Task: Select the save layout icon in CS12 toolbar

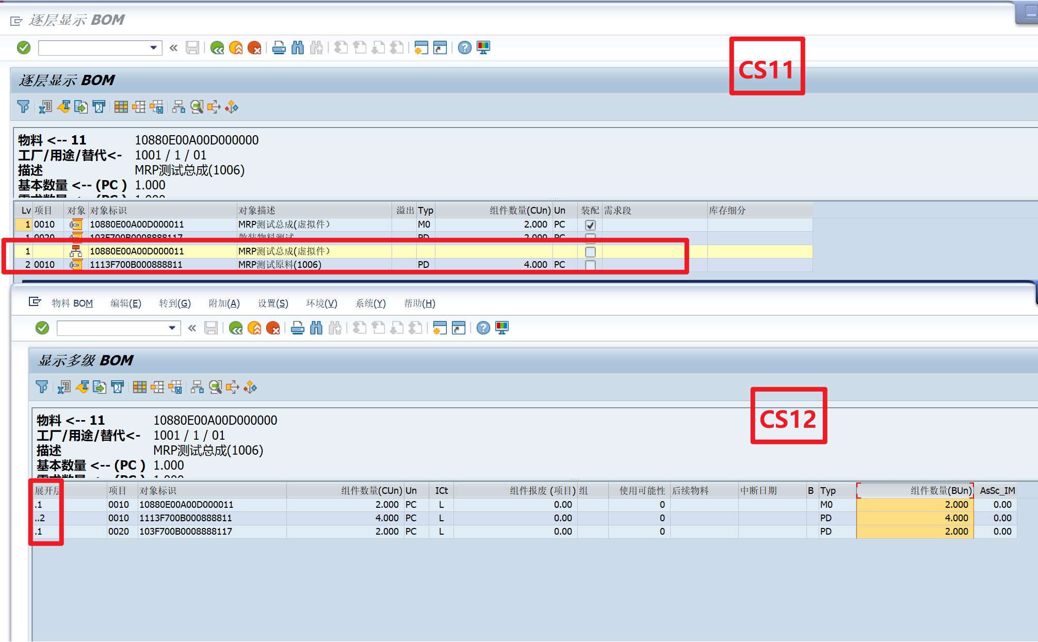Action: pos(176,387)
